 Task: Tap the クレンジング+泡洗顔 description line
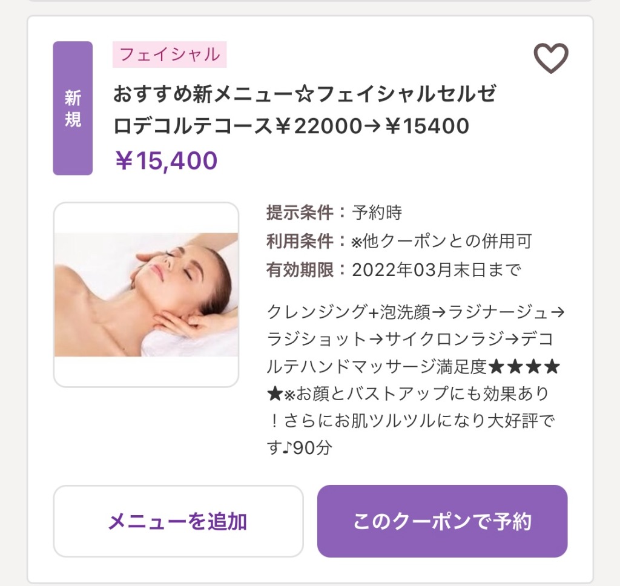(x=349, y=312)
